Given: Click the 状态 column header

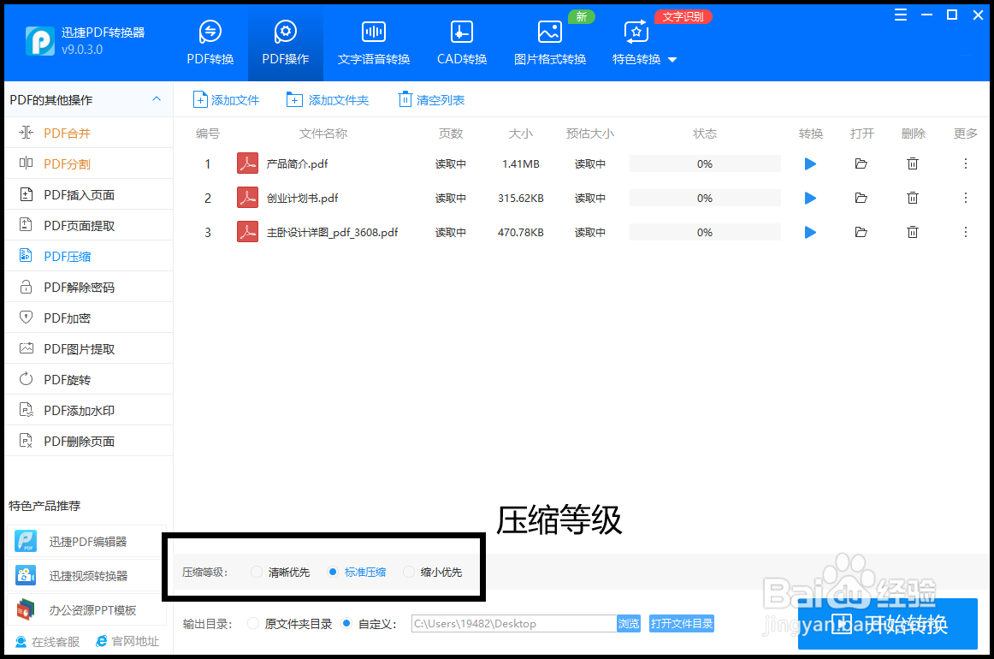Looking at the screenshot, I should tap(705, 134).
